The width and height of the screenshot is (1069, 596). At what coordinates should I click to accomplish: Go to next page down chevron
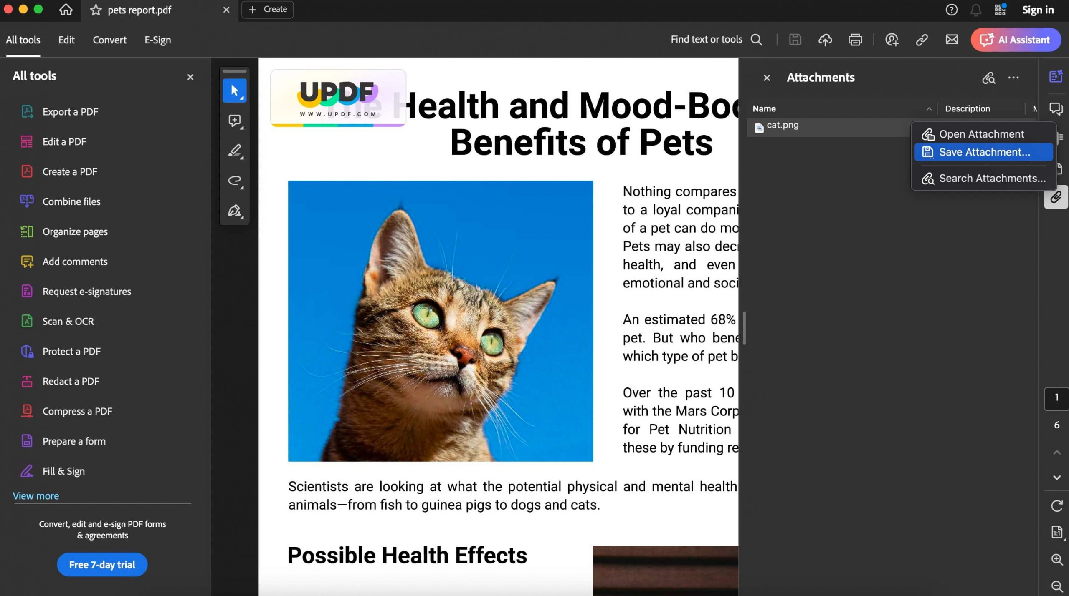1056,478
